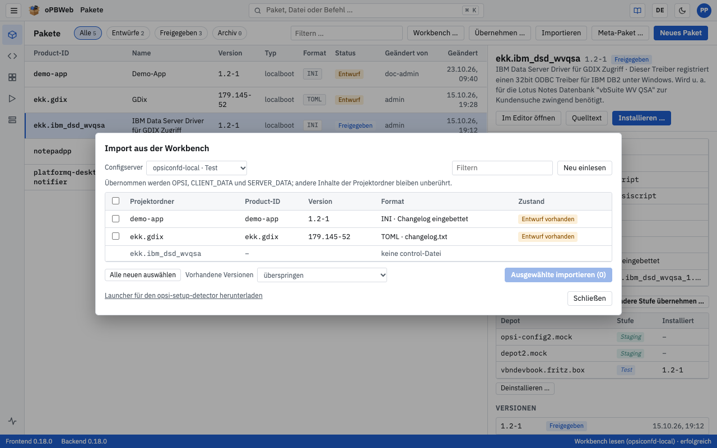Image resolution: width=717 pixels, height=448 pixels.
Task: Check the demo-app project folder row
Action: tap(116, 218)
